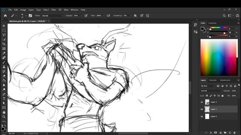Select the Blur tool
241x135 pixels.
(x=4, y=85)
